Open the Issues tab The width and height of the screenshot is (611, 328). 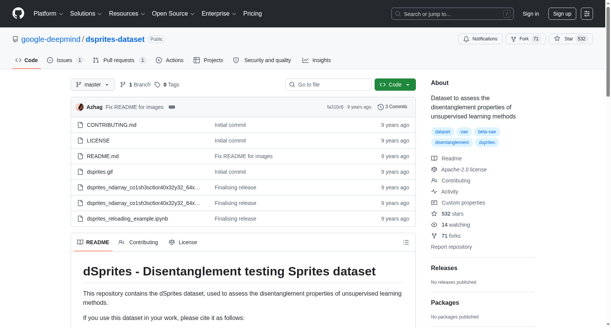(65, 60)
